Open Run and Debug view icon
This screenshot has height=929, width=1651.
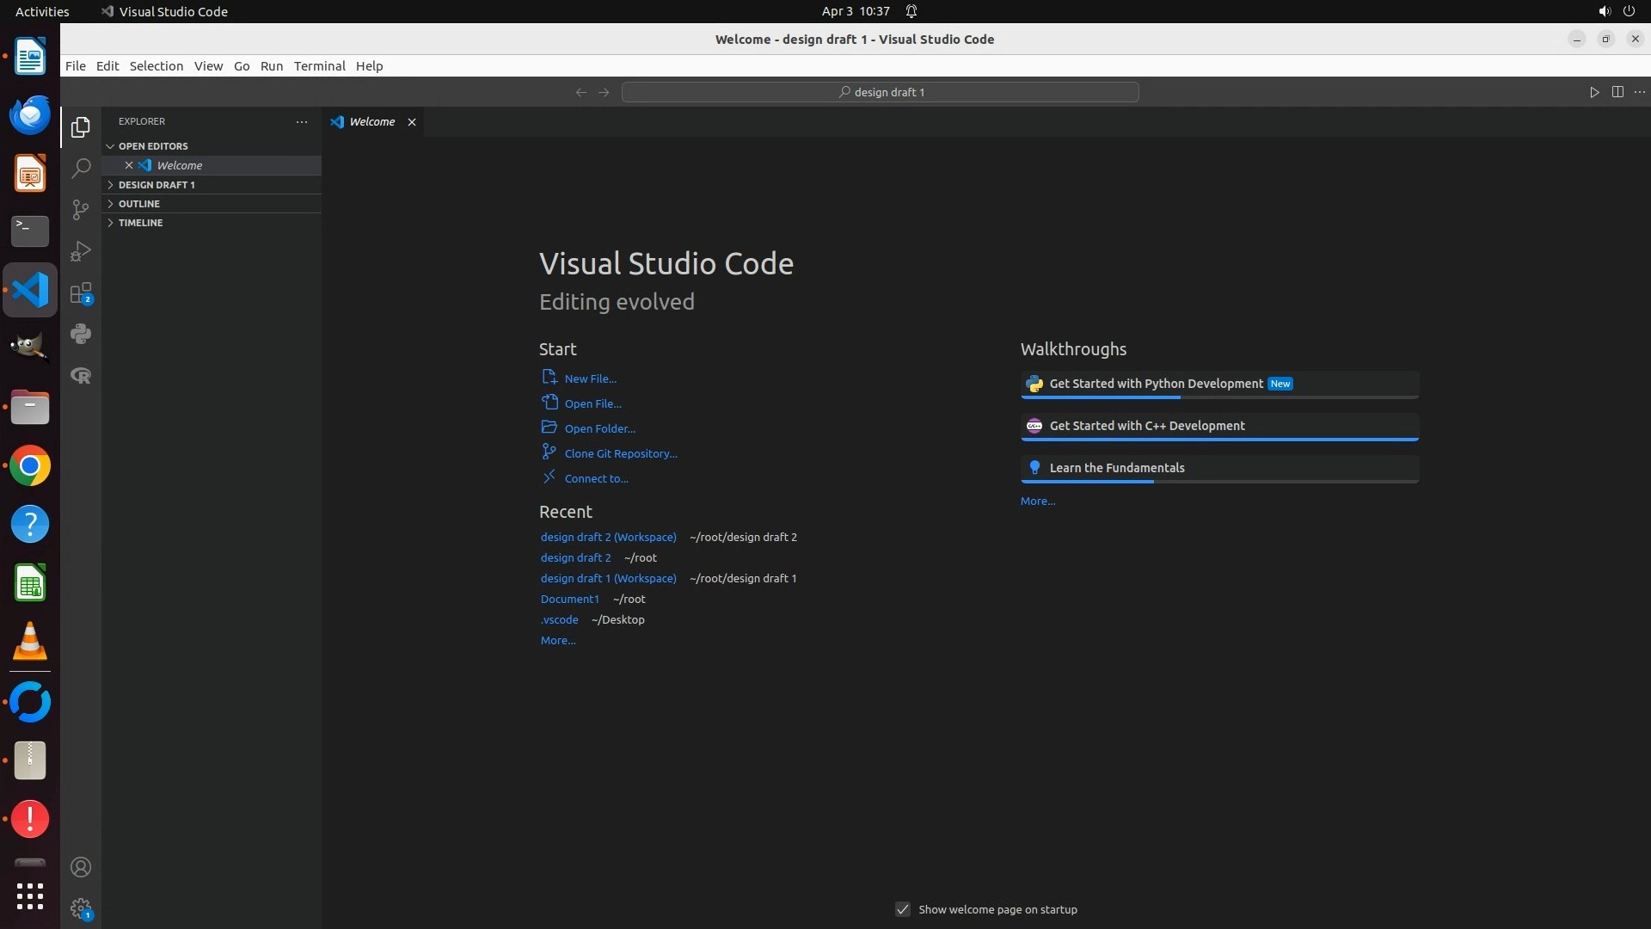81,251
